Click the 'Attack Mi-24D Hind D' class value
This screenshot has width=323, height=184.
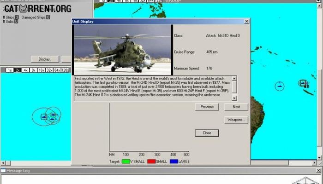coord(223,35)
